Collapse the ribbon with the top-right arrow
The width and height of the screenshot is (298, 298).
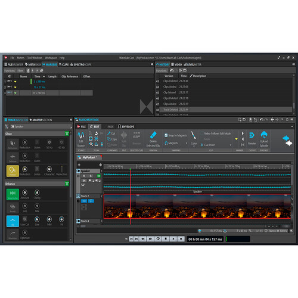[292, 126]
